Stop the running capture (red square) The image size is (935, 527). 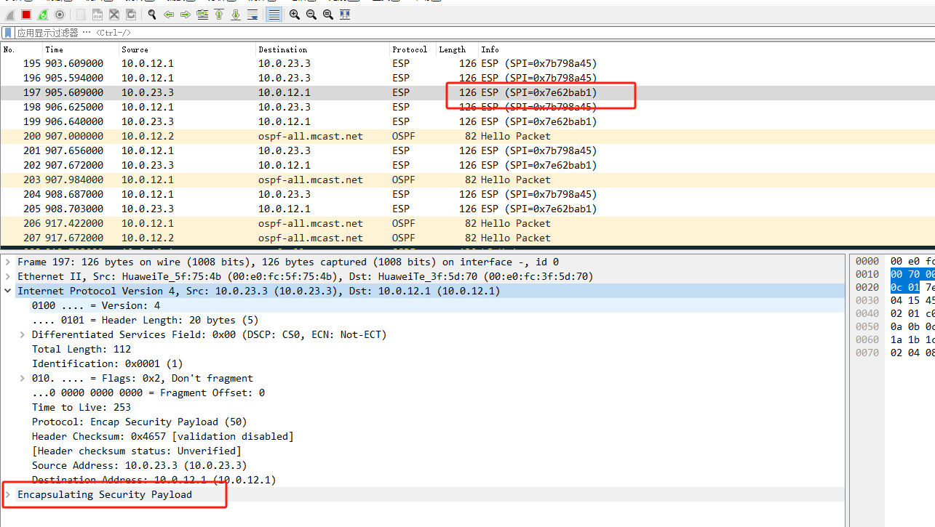pyautogui.click(x=26, y=15)
